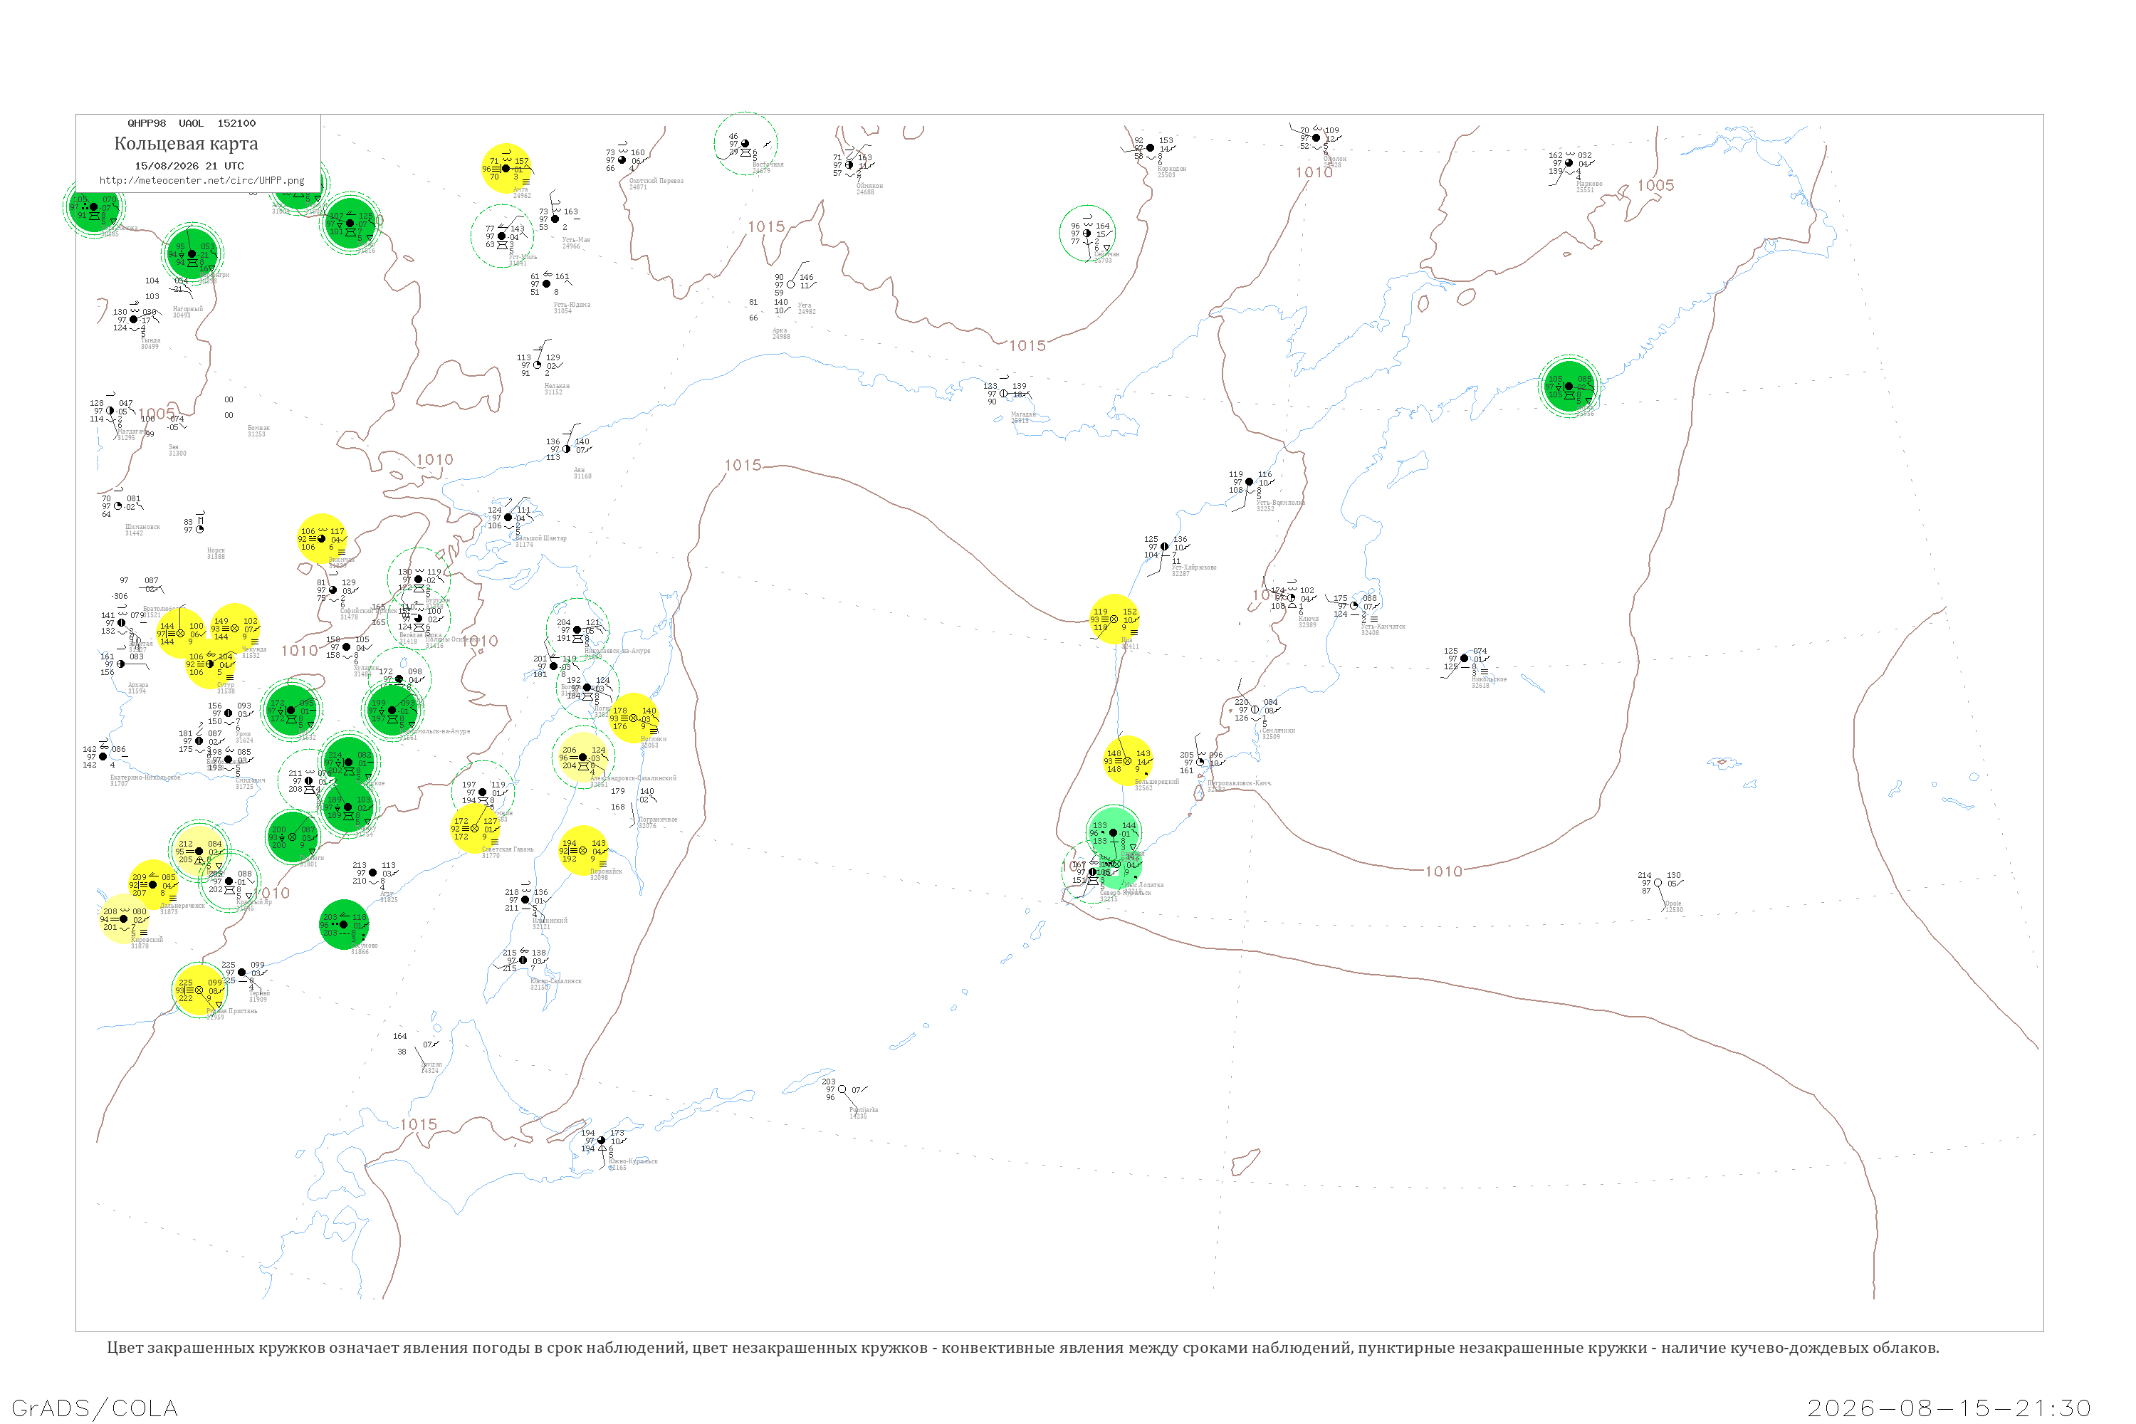2136x1424 pixels.
Task: Click the Усть-Камчатск 32408 station symbol
Action: [x=1354, y=606]
